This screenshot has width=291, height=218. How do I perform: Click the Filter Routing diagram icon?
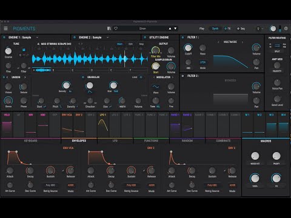tap(277, 45)
